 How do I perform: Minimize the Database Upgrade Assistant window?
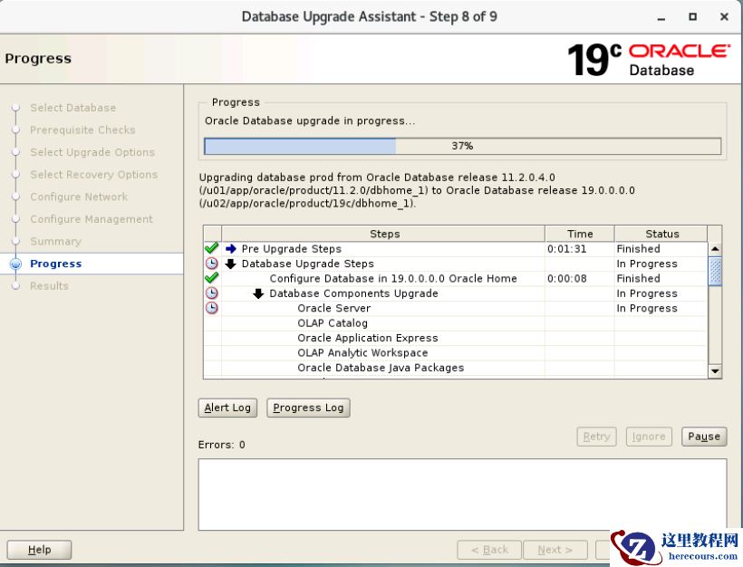pyautogui.click(x=661, y=17)
